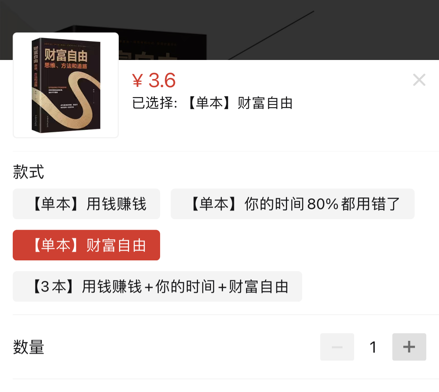This screenshot has width=439, height=392.
Task: Close the style selection sheet
Action: point(419,80)
